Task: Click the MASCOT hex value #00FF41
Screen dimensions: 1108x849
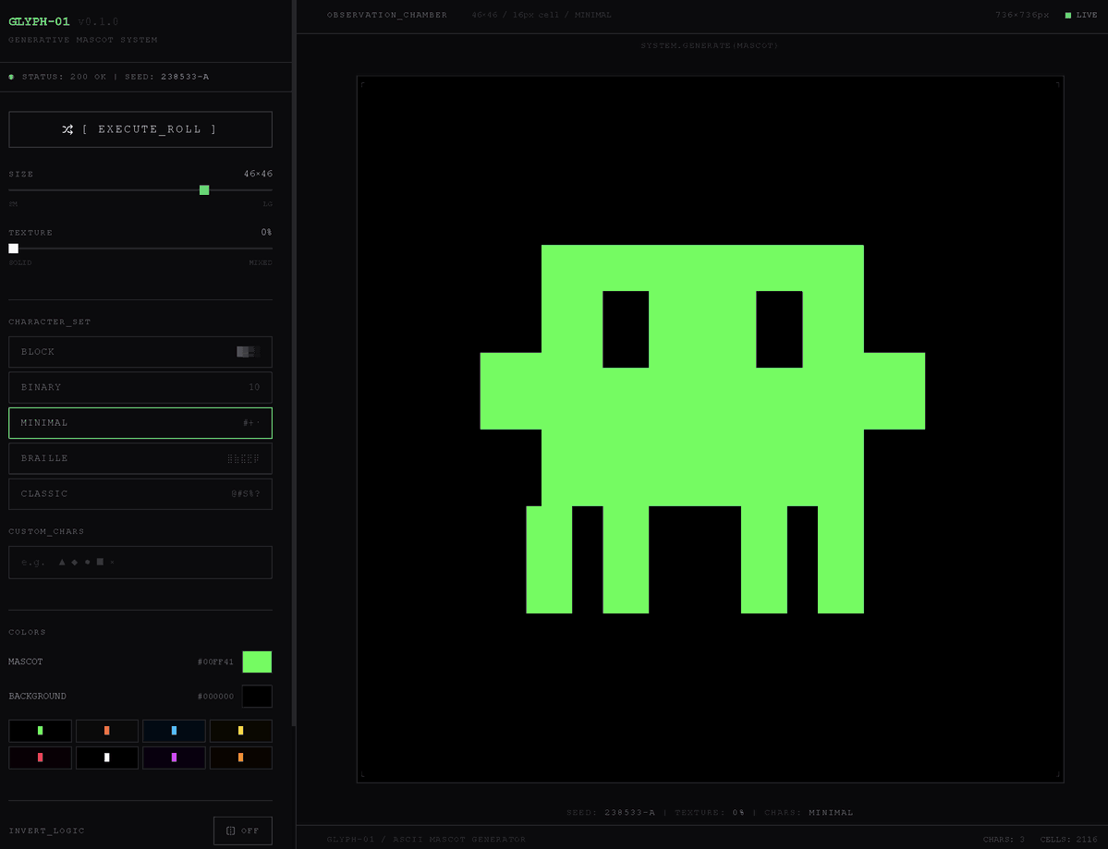Action: point(215,661)
